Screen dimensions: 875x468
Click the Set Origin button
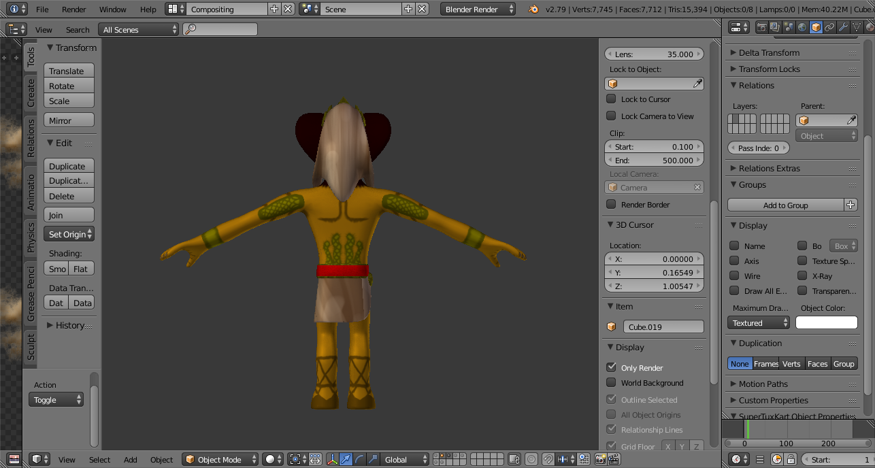pyautogui.click(x=69, y=234)
